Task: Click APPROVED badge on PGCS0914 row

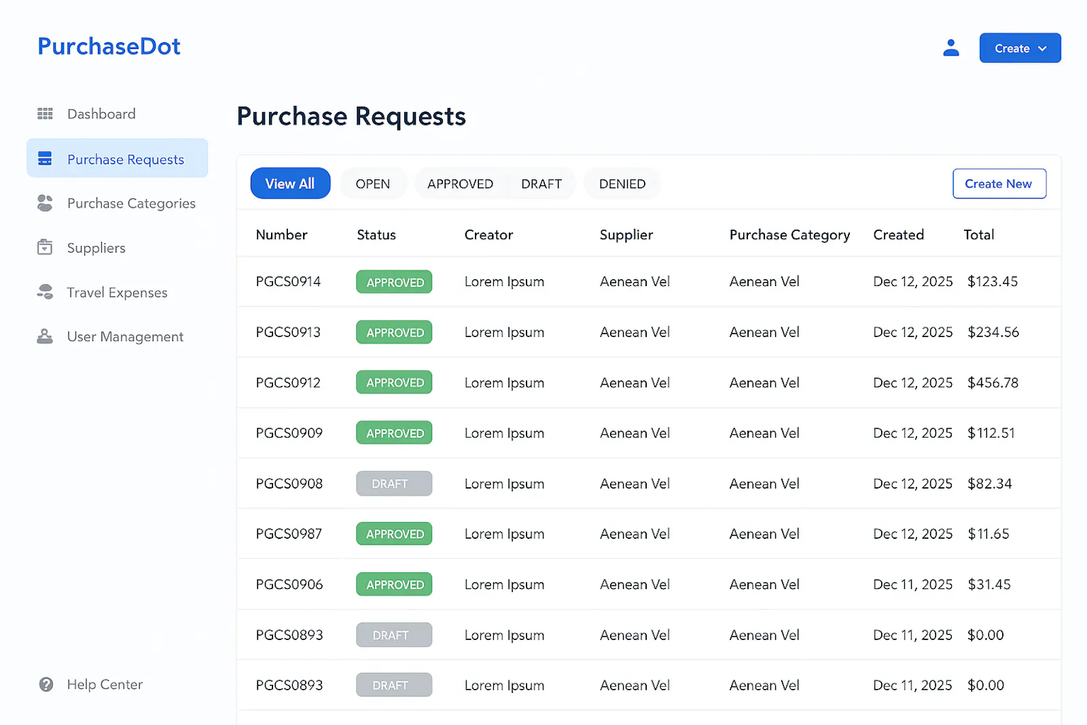Action: coord(394,282)
